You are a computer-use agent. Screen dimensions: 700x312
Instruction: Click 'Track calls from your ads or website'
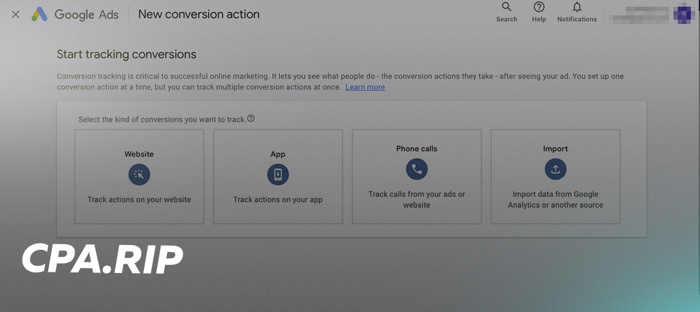point(417,200)
